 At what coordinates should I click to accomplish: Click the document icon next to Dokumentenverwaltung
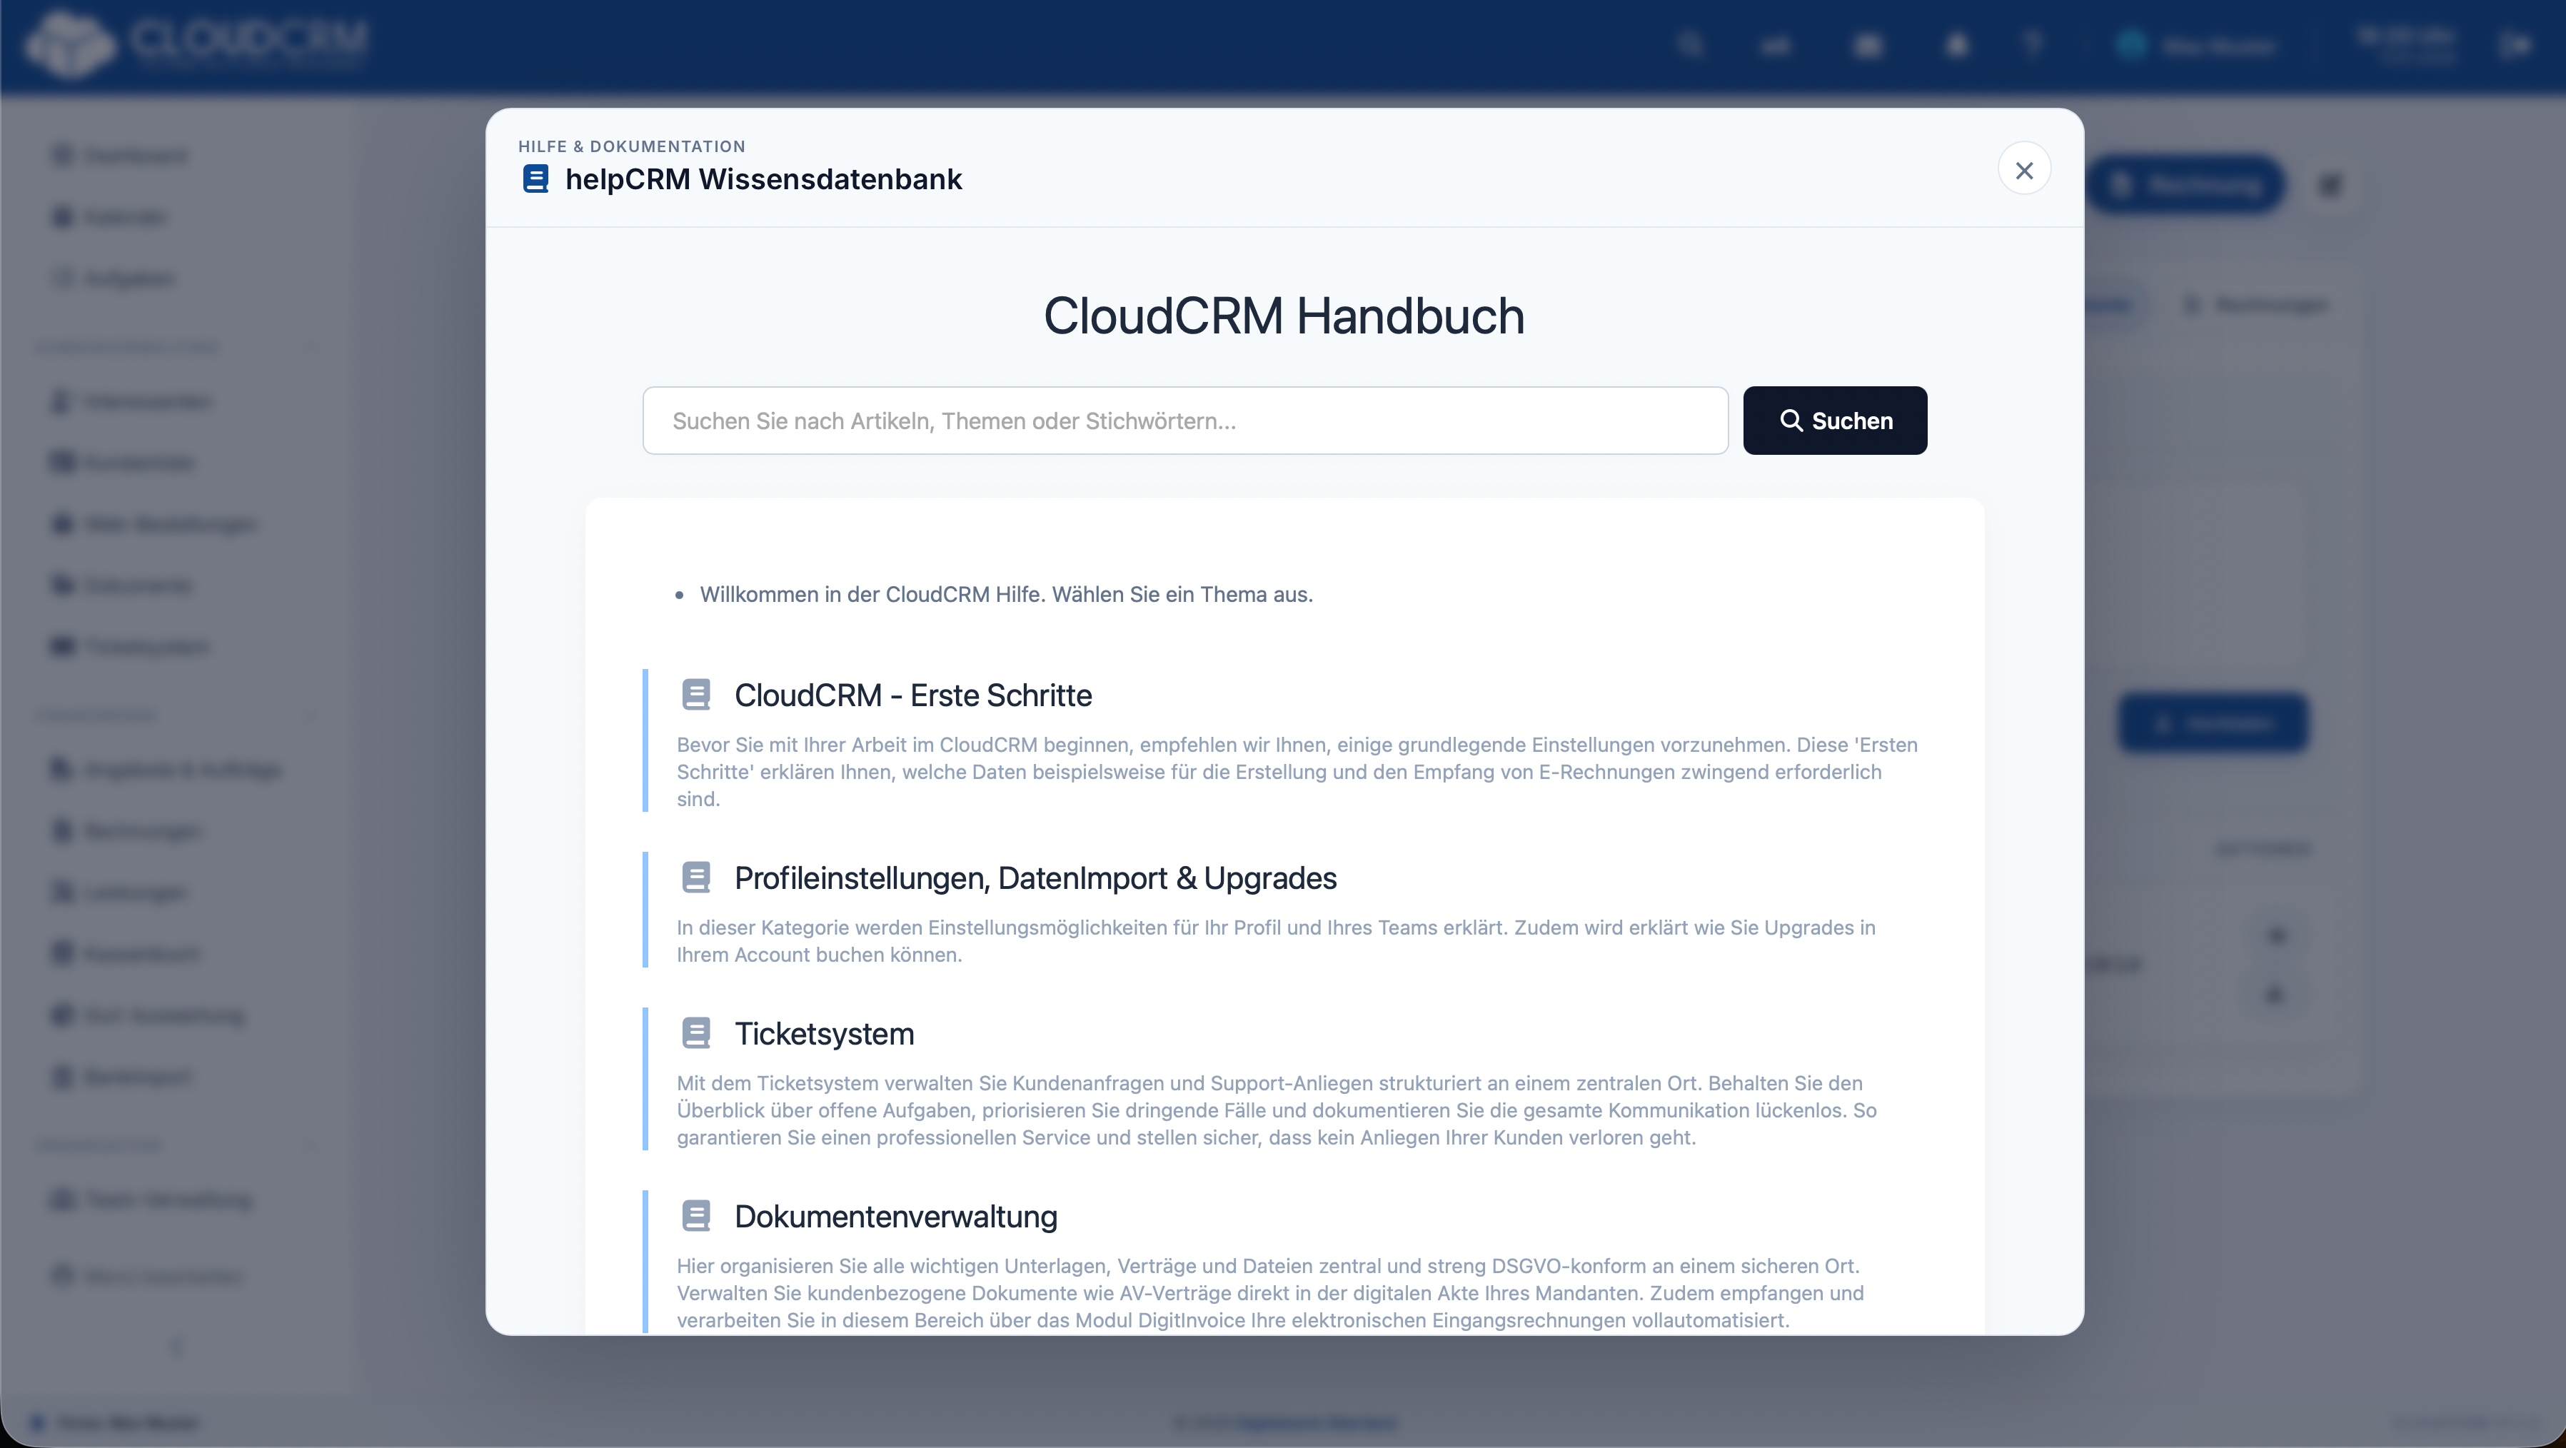[696, 1216]
